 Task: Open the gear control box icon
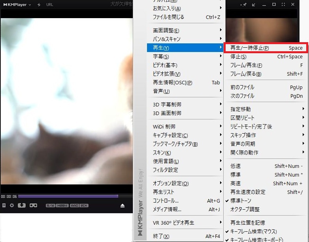coord(12,205)
